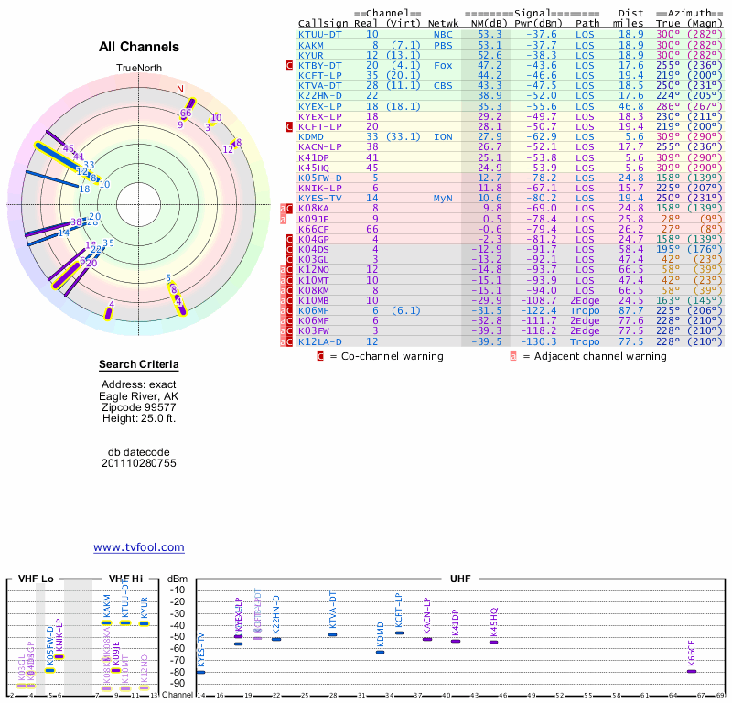Screen dimensions: 732x703
Task: Click the KYES-TV marker in the UHF chart
Action: [200, 672]
